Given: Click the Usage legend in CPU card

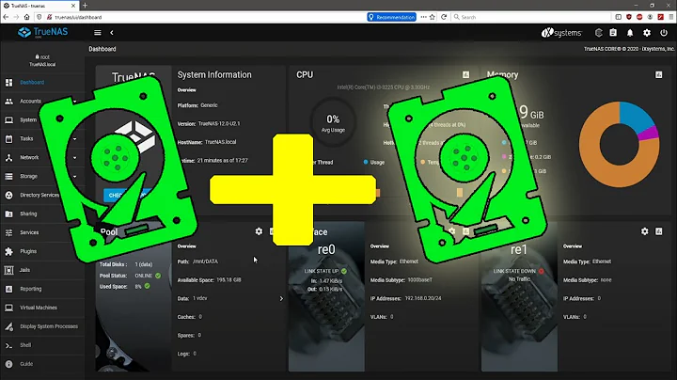Looking at the screenshot, I should coord(374,163).
